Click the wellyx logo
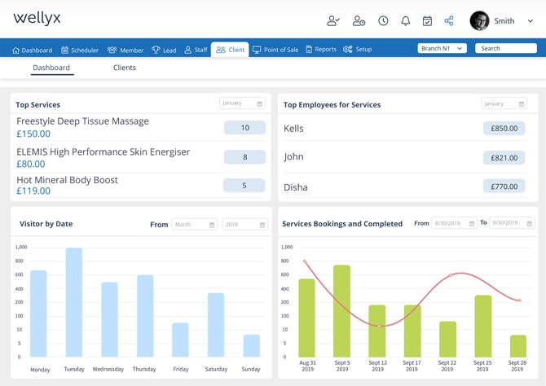The height and width of the screenshot is (386, 546). pyautogui.click(x=37, y=18)
